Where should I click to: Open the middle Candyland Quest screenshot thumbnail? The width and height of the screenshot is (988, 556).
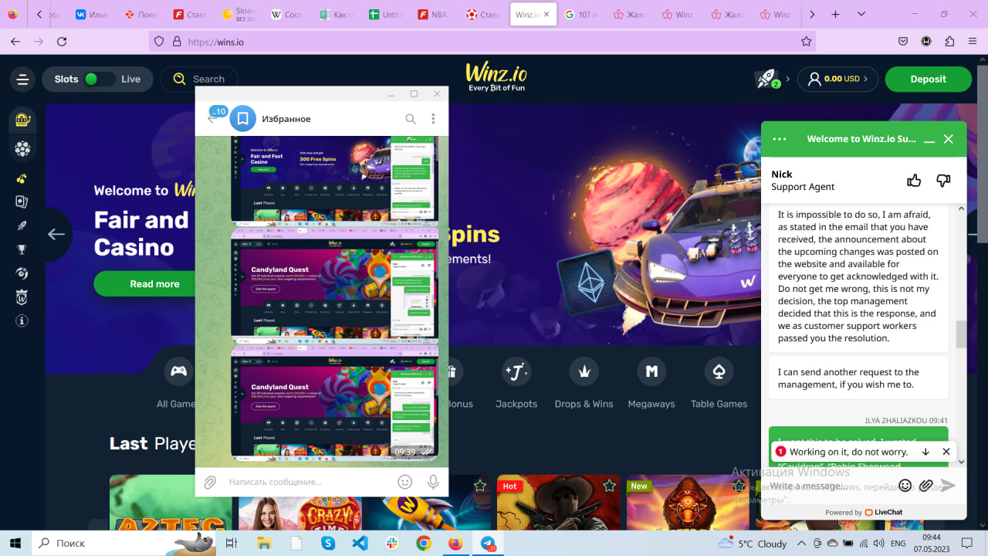coord(335,286)
